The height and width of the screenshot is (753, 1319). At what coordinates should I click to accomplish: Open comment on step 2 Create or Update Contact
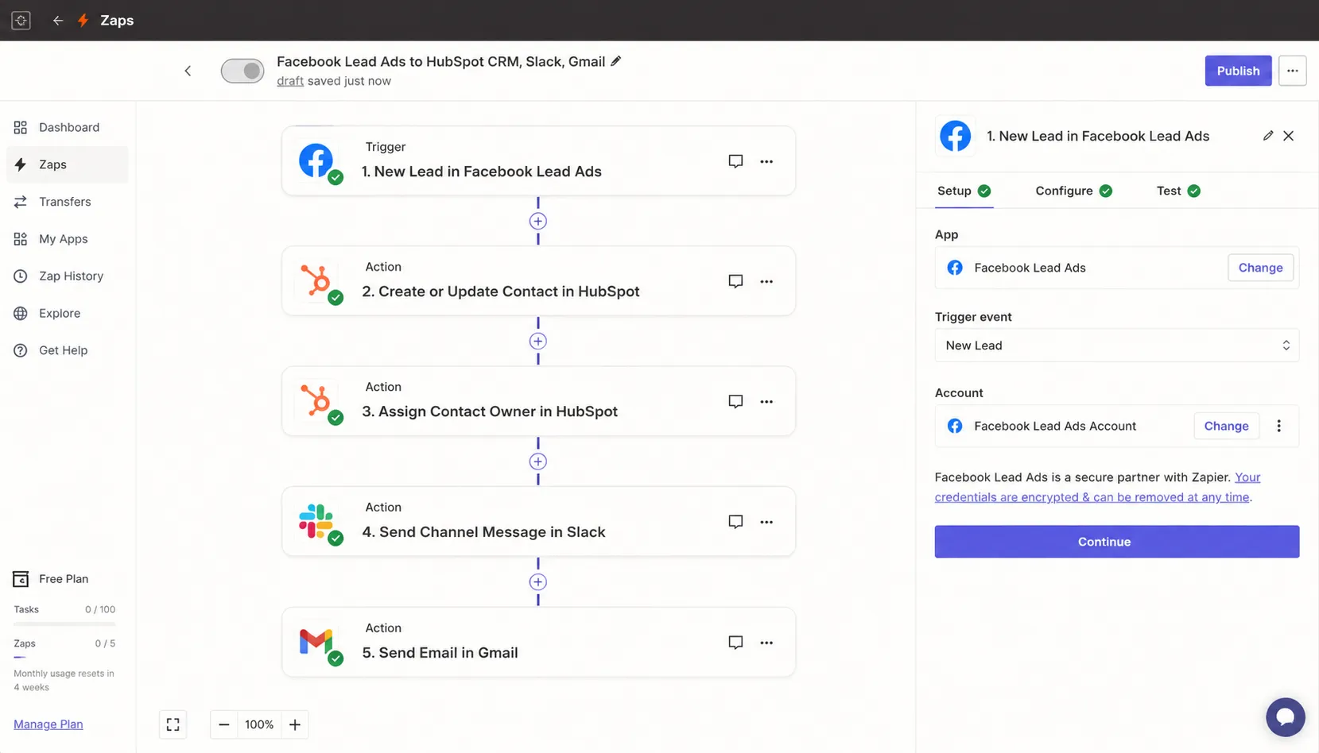(735, 281)
